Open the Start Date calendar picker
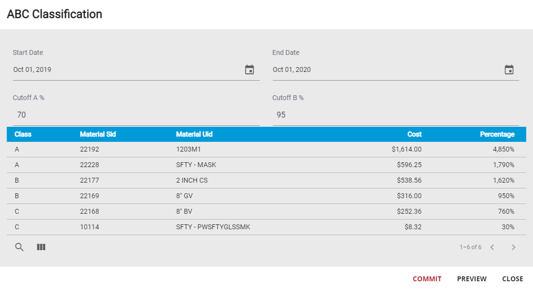 249,69
